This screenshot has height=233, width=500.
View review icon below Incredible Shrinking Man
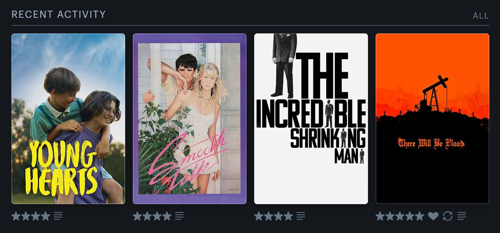click(301, 216)
